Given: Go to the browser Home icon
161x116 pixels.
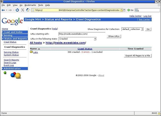Looking at the screenshot, I should (x=28, y=10).
